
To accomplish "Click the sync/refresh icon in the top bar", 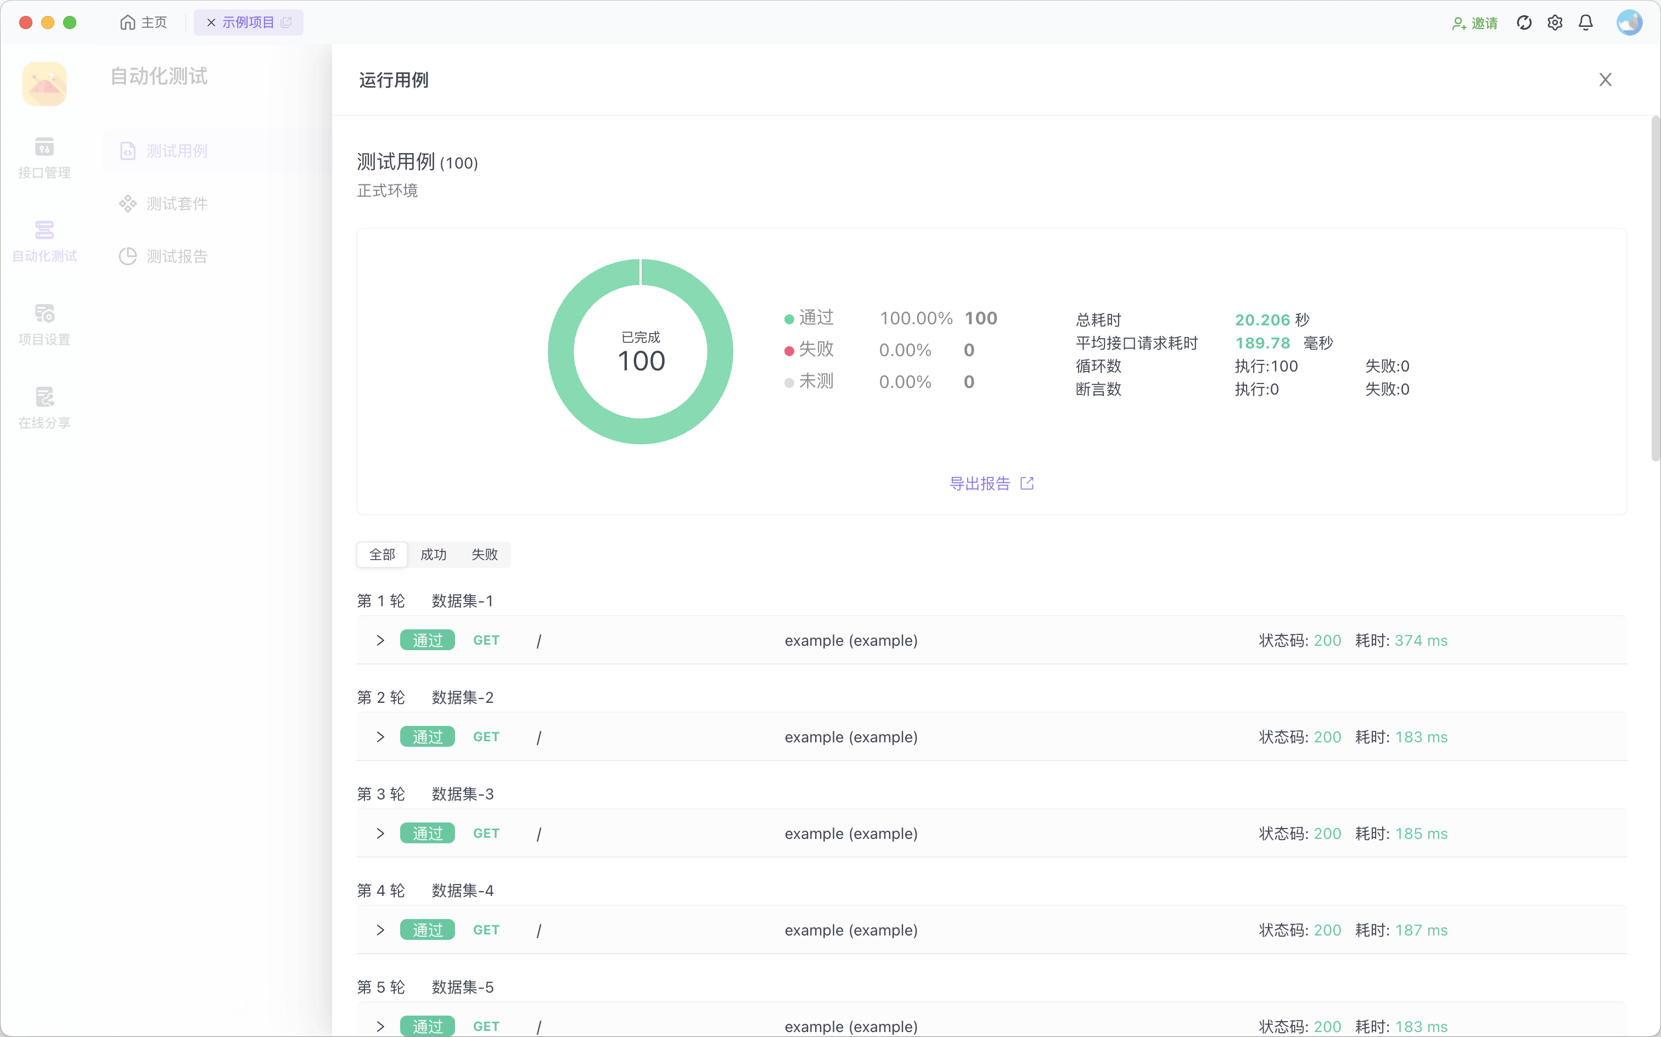I will pos(1524,22).
